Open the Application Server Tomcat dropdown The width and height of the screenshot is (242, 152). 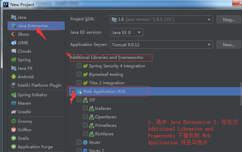[161, 45]
